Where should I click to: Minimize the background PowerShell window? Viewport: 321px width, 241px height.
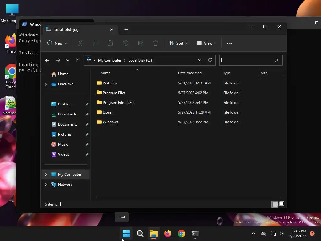[303, 23]
